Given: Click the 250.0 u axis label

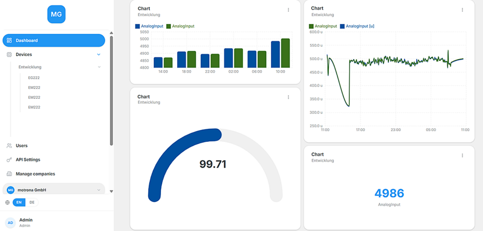Looking at the screenshot, I should 316,126.
